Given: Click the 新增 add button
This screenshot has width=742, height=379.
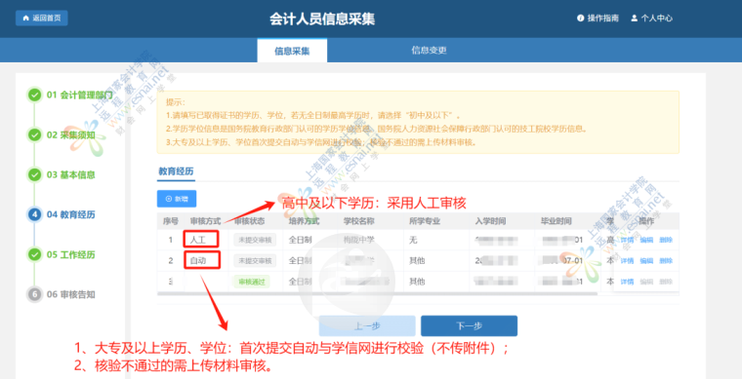Looking at the screenshot, I should click(177, 199).
